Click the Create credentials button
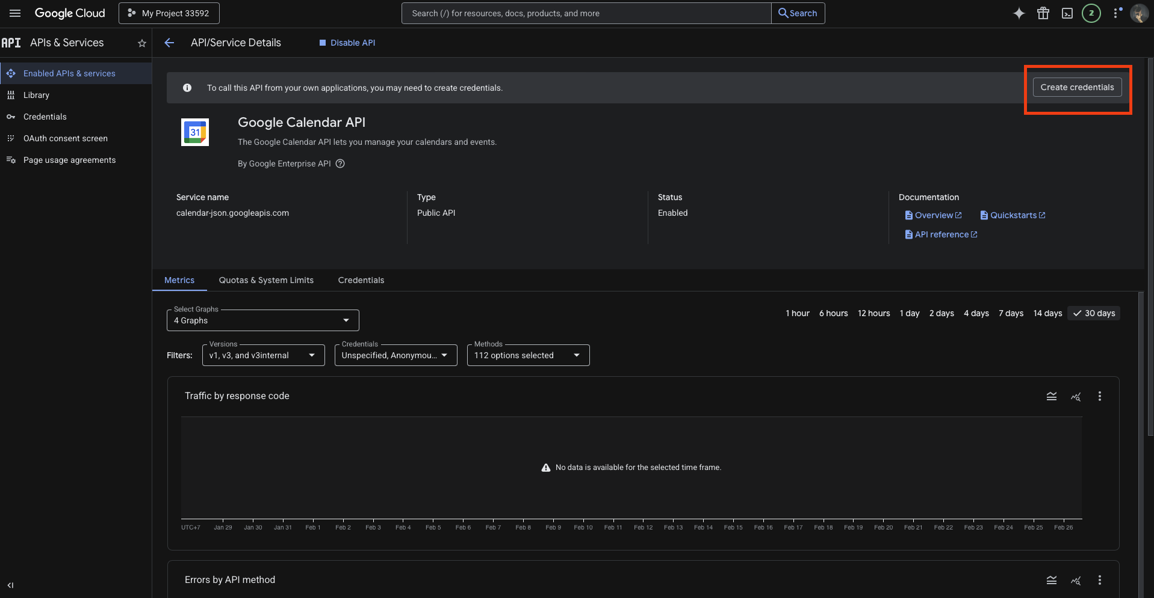 tap(1077, 87)
